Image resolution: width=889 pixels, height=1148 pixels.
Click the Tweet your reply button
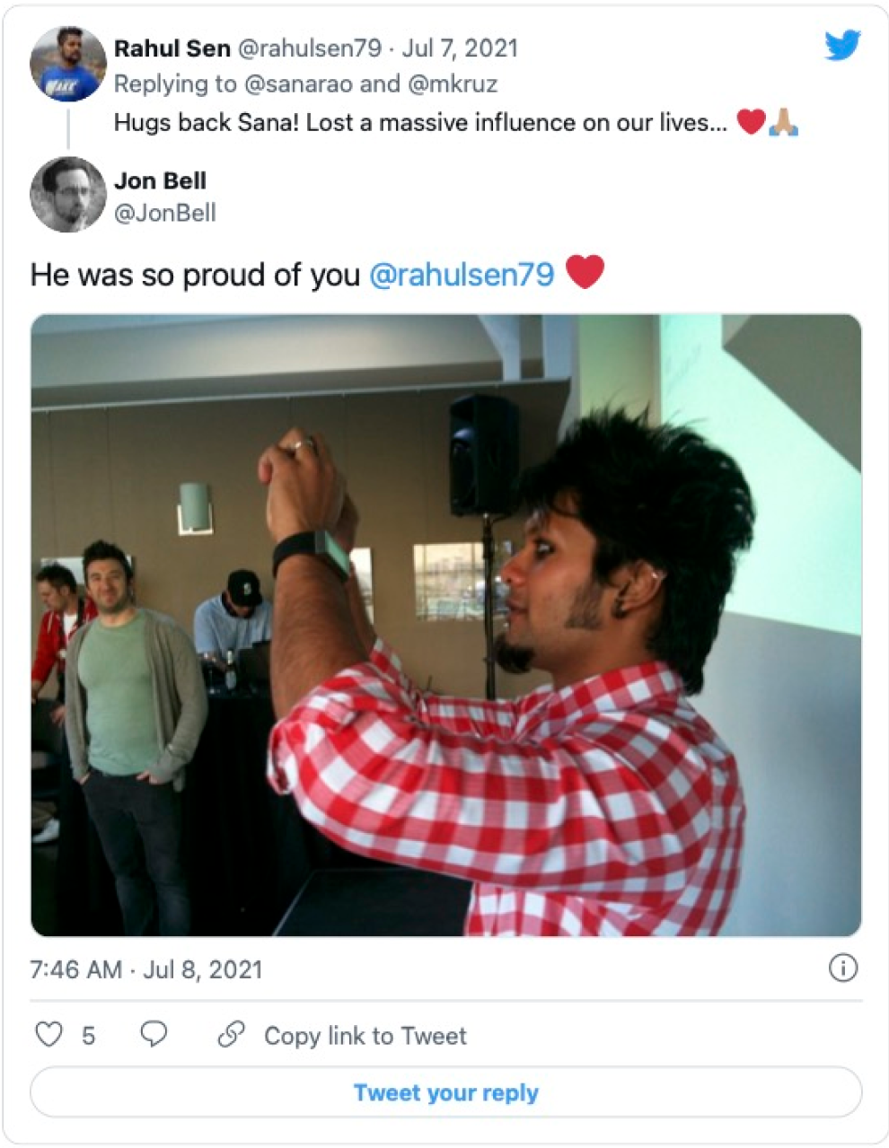[x=445, y=1092]
